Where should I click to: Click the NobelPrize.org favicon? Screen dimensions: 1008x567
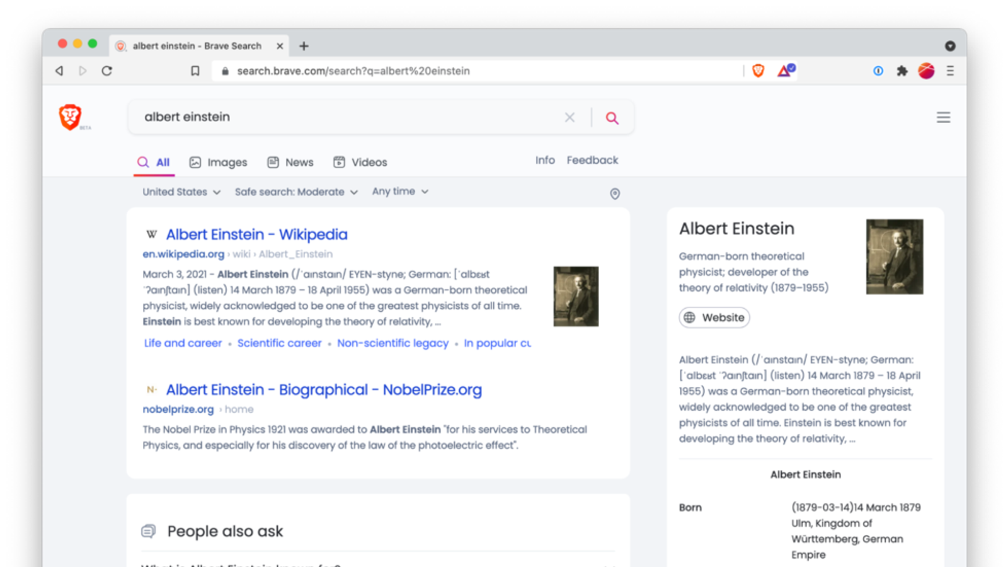[151, 389]
